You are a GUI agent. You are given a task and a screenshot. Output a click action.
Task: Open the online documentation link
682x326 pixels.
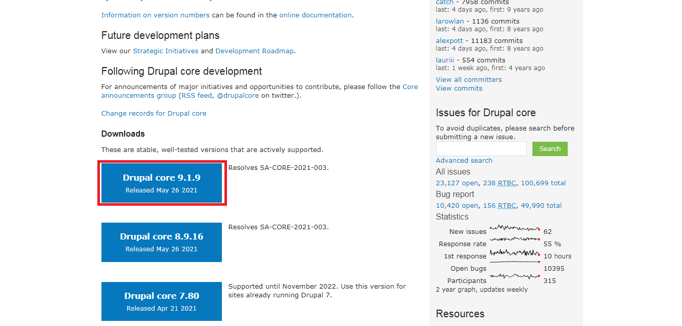(x=315, y=15)
